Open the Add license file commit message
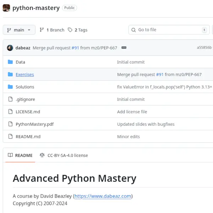The width and height of the screenshot is (213, 213). 132,112
